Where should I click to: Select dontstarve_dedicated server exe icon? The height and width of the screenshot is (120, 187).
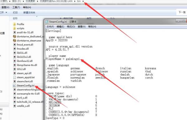point(14,37)
